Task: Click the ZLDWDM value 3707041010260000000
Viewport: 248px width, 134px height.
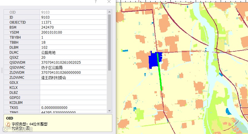Action: 61,73
